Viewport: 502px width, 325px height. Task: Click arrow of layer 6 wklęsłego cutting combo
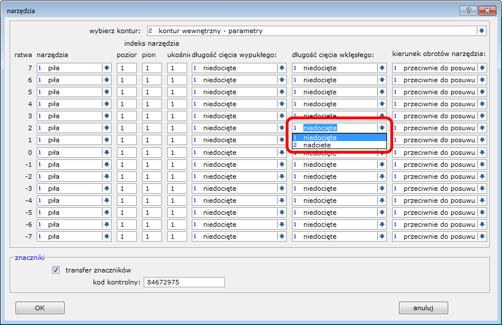click(x=382, y=80)
